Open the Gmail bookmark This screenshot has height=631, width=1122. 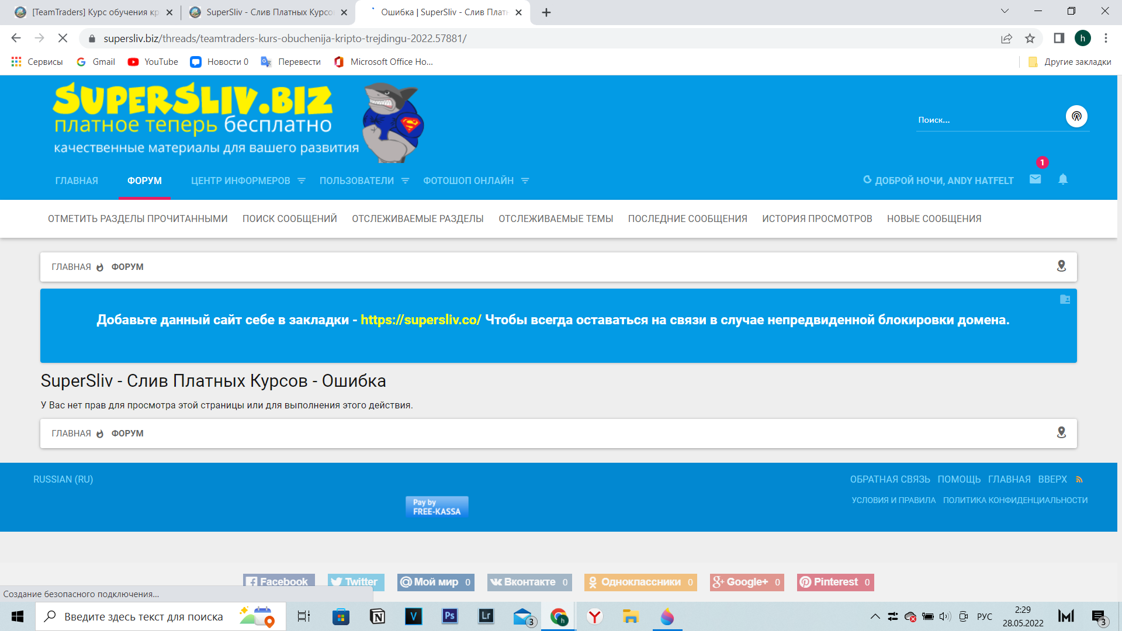[96, 62]
